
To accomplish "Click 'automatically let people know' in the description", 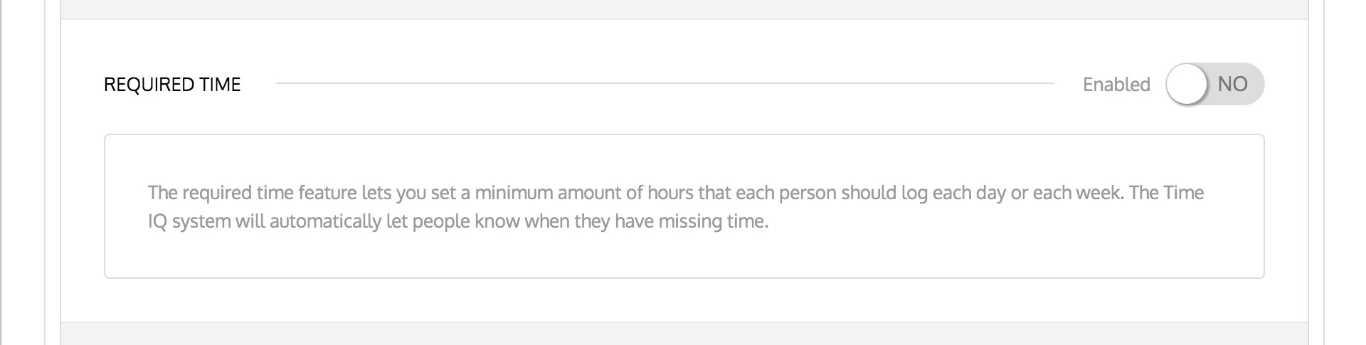I will point(394,221).
